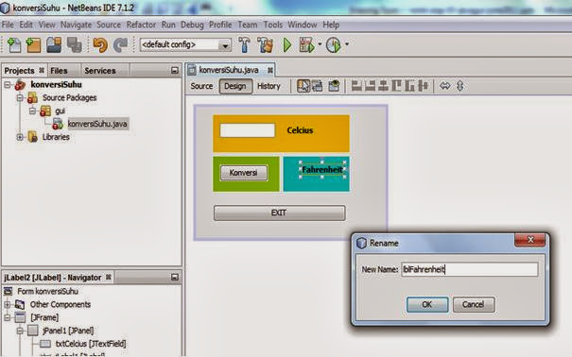Open the Edit menu
572x357 pixels.
(x=26, y=25)
